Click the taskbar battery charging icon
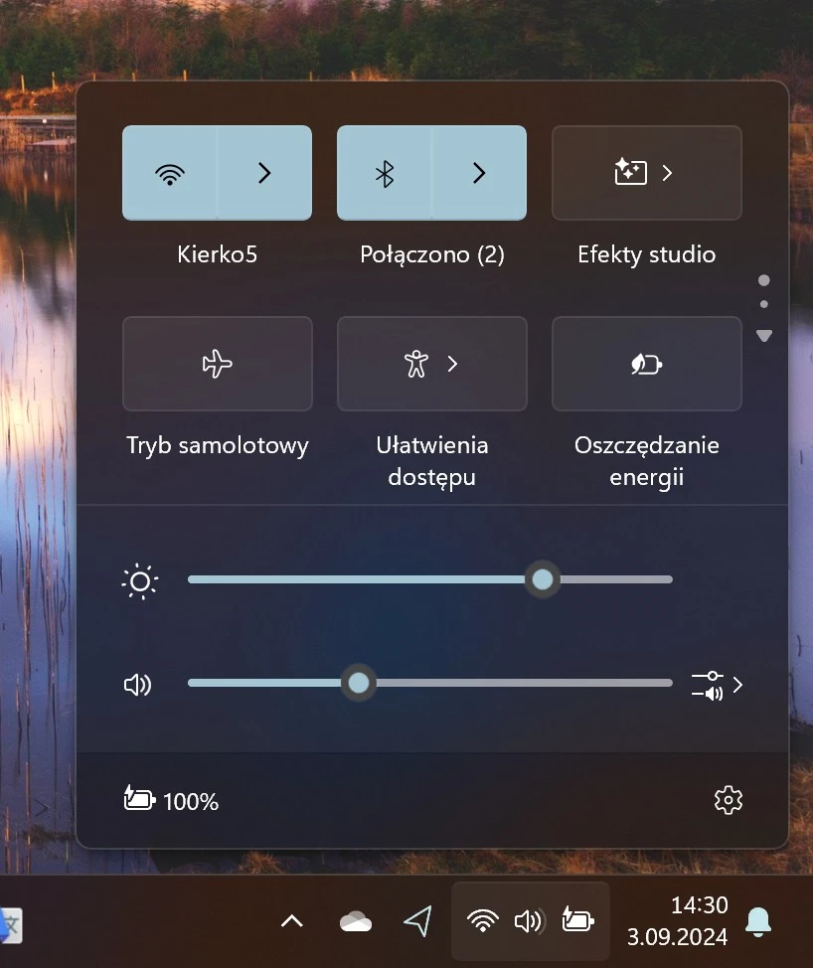813x968 pixels. (577, 920)
